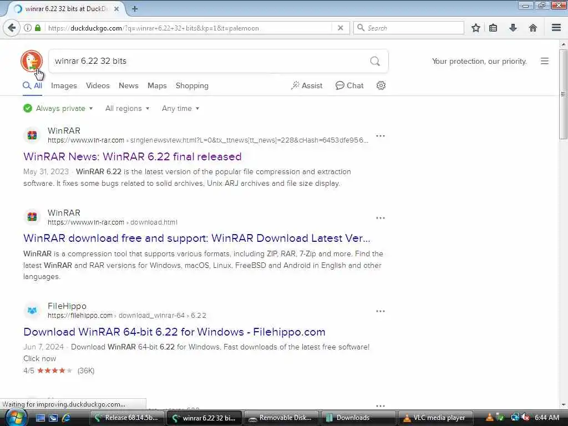Open the browser hamburger menu
Screen dimensions: 568x426
click(x=556, y=28)
